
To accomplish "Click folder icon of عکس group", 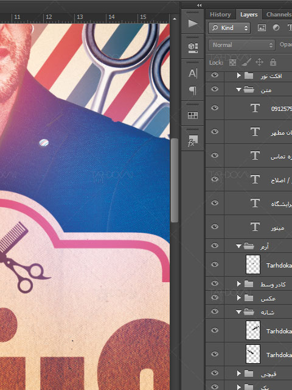I will [249, 298].
